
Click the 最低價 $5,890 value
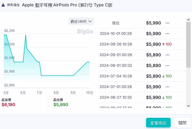(x=61, y=105)
